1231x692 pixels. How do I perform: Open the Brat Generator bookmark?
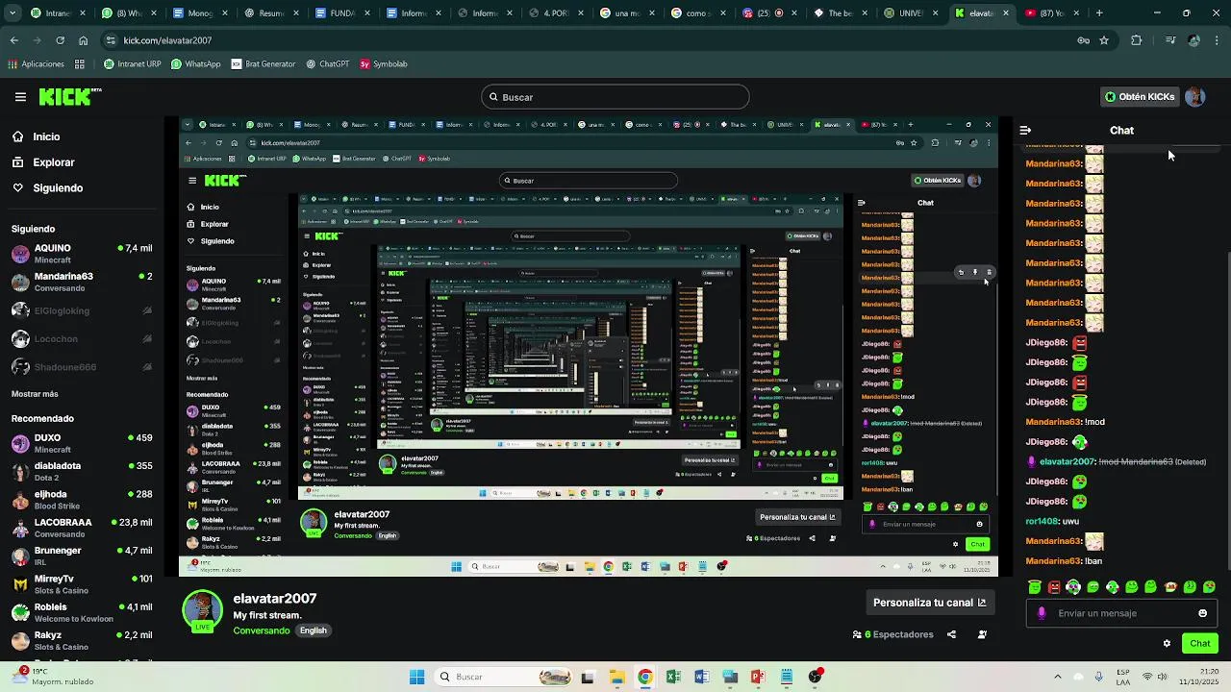(264, 64)
